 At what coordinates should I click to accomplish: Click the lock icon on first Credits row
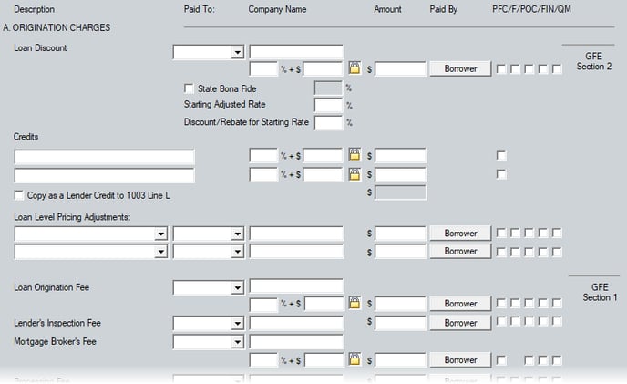coord(355,154)
